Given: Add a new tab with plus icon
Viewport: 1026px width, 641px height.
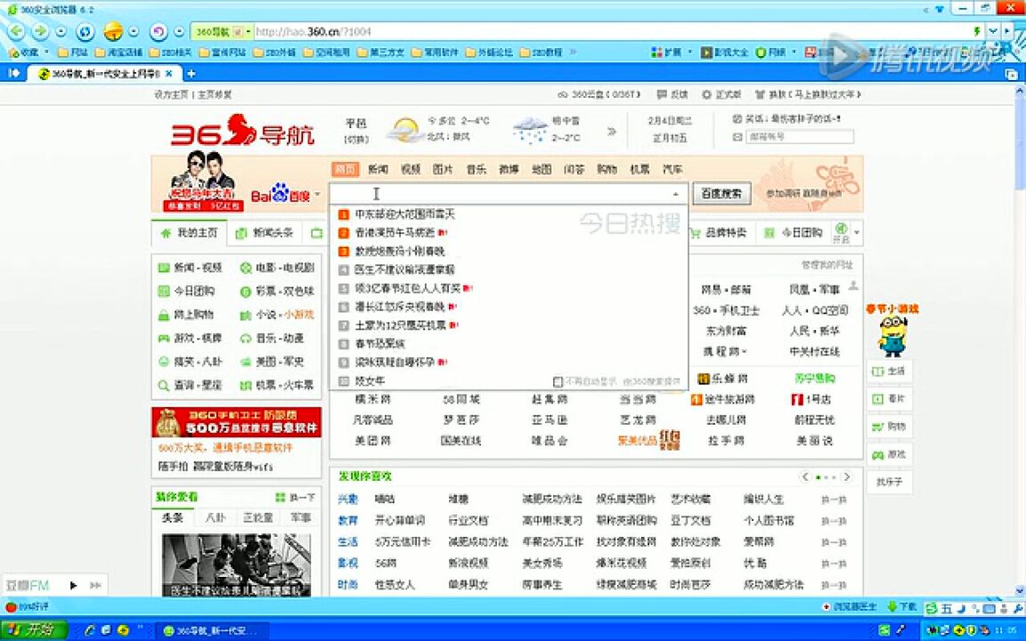Looking at the screenshot, I should click(191, 73).
